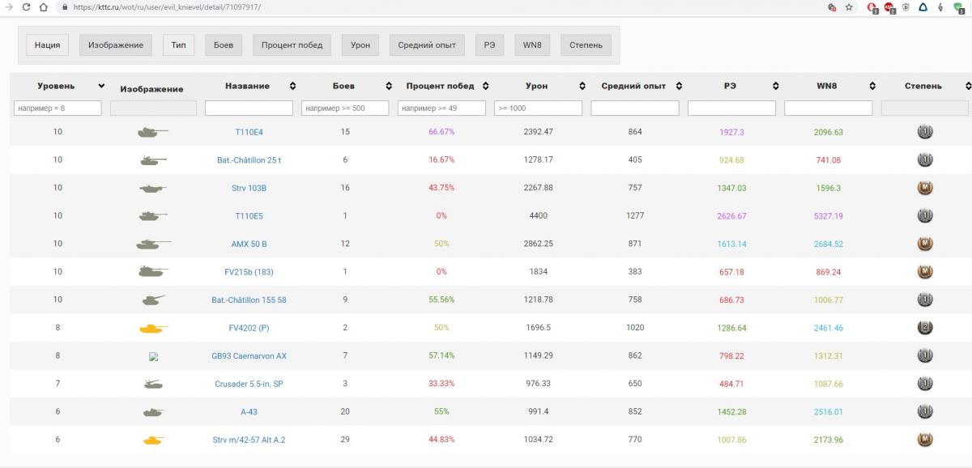The image size is (972, 468).
Task: Toggle the Нация column button
Action: pyautogui.click(x=48, y=45)
